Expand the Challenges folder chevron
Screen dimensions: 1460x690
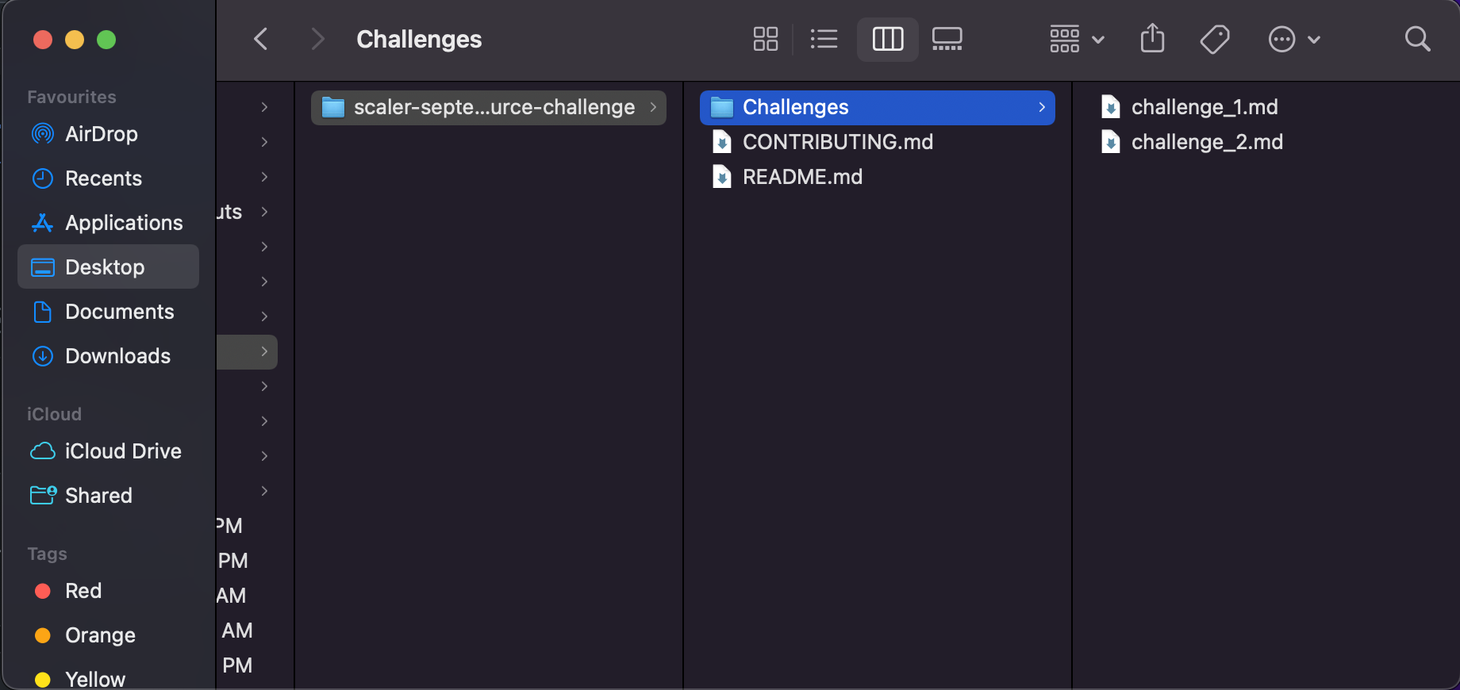(1041, 107)
